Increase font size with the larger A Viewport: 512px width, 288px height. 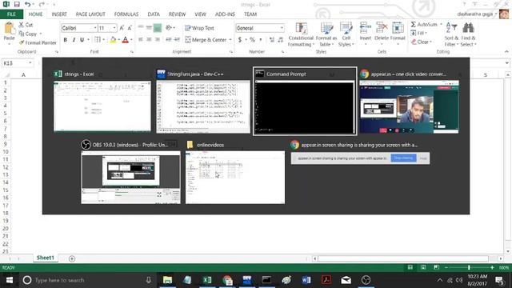[x=122, y=28]
